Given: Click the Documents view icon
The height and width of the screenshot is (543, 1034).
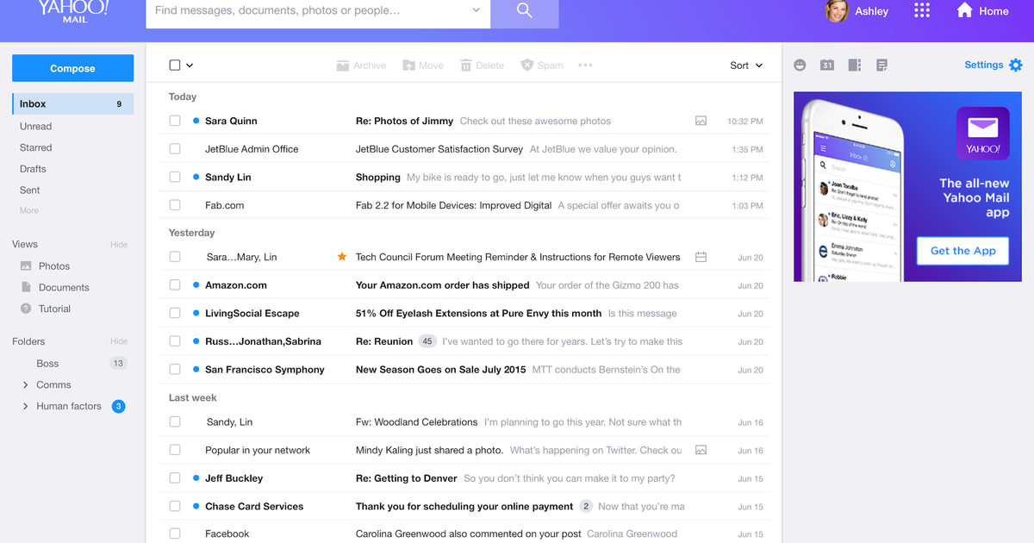Looking at the screenshot, I should [x=26, y=287].
